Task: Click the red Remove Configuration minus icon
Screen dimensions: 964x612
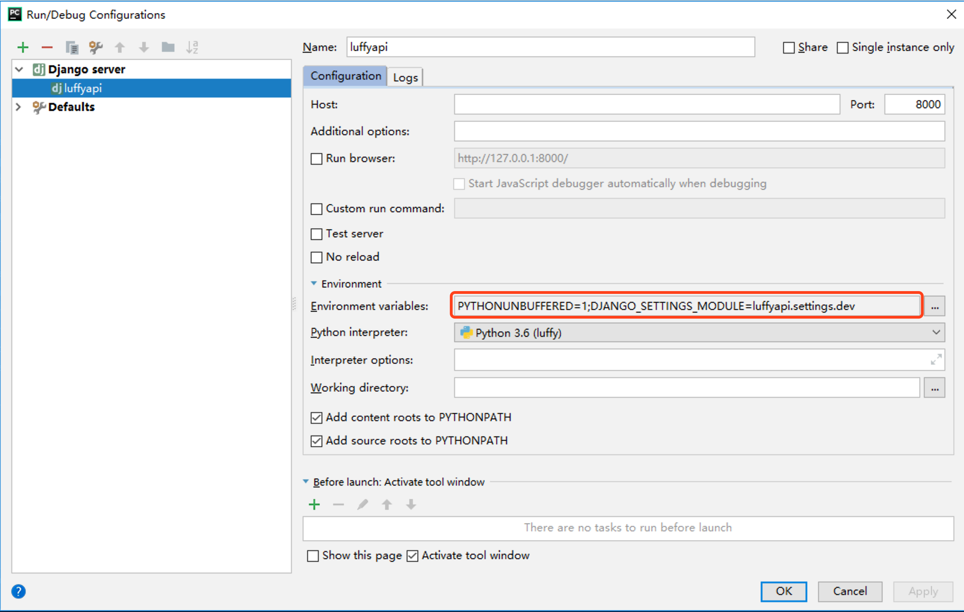Action: 47,47
